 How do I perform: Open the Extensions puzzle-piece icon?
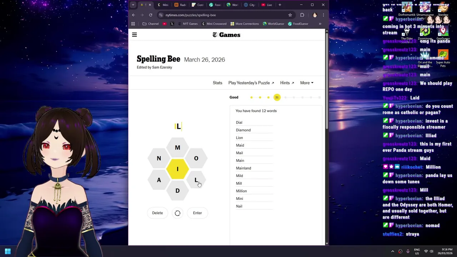point(302,15)
